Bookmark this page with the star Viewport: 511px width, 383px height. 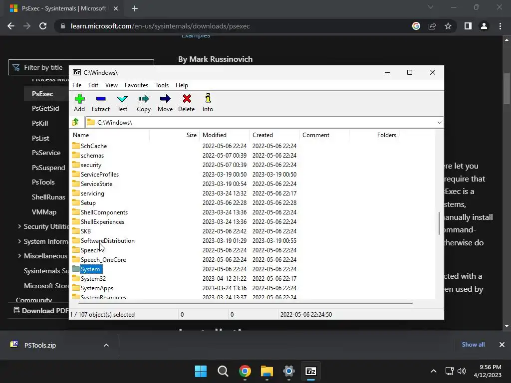[448, 26]
